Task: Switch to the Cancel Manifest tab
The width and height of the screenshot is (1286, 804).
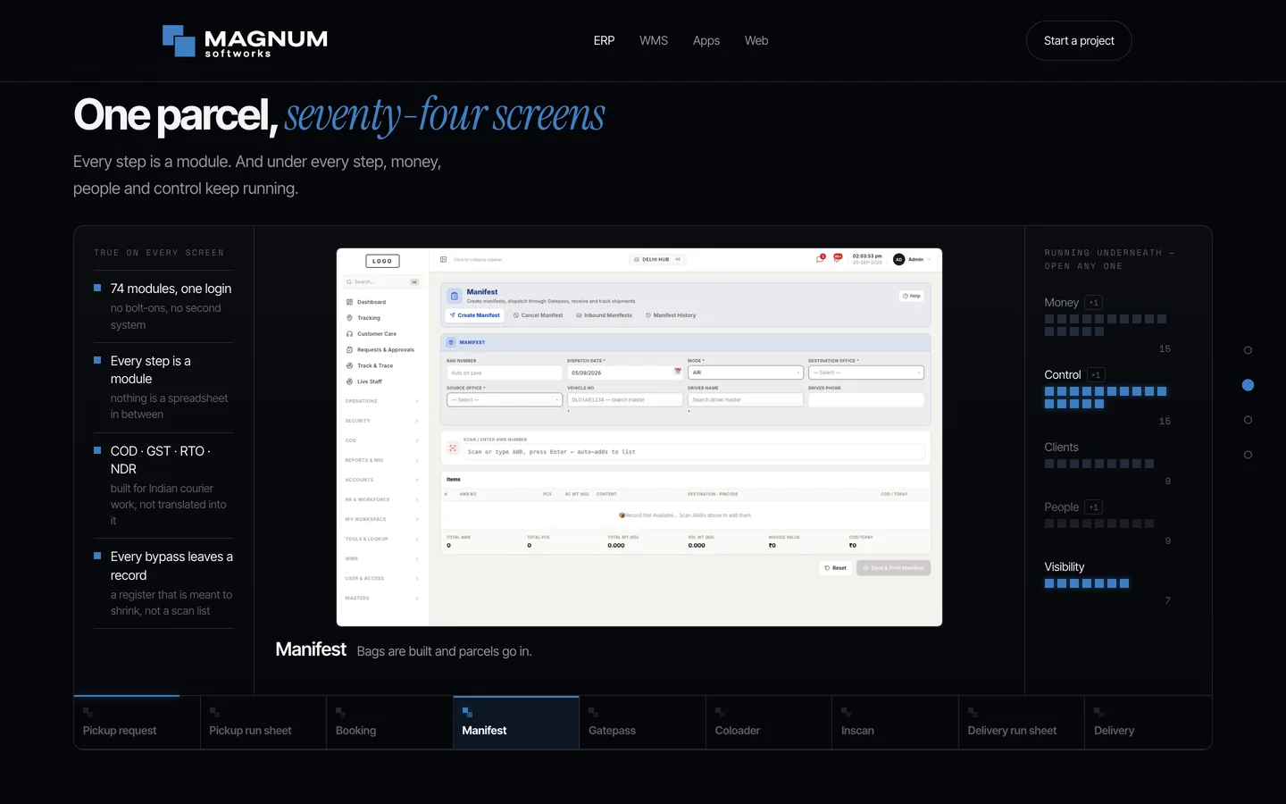Action: click(x=538, y=315)
